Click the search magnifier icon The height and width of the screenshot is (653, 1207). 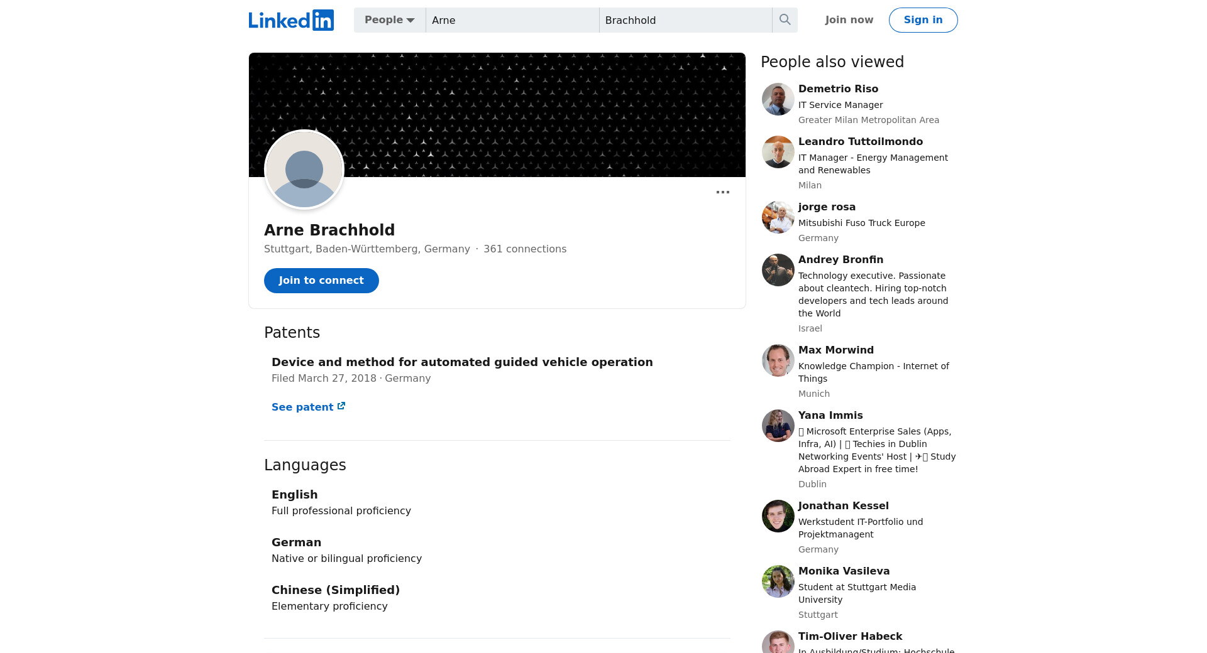tap(785, 20)
